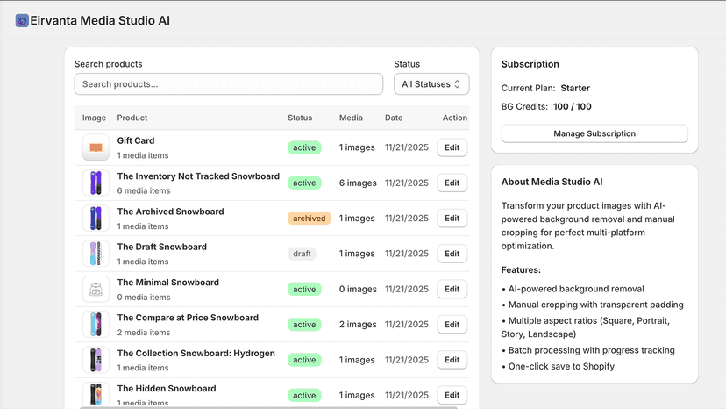Image resolution: width=726 pixels, height=409 pixels.
Task: Click the Minimal Snowboard active badge
Action: (304, 289)
